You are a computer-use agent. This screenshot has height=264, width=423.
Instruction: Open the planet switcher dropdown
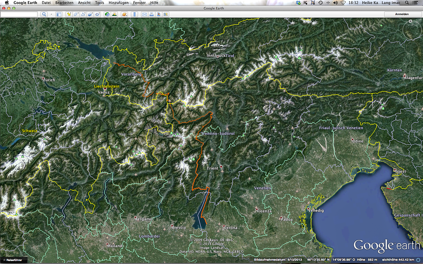(x=124, y=14)
